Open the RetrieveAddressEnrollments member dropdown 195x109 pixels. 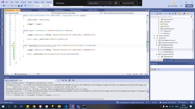pyautogui.click(x=125, y=13)
